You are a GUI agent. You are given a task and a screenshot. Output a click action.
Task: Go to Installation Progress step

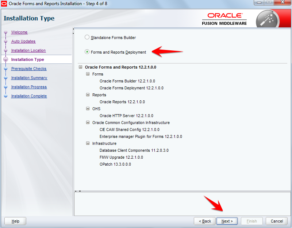pos(29,87)
